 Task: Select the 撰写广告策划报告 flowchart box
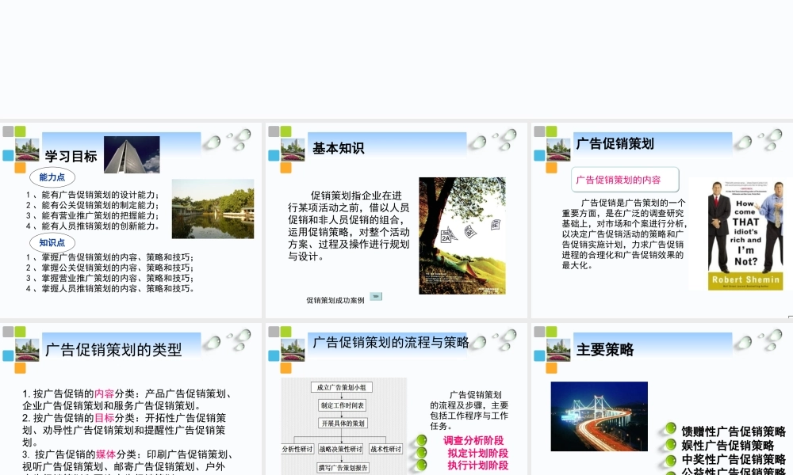342,467
